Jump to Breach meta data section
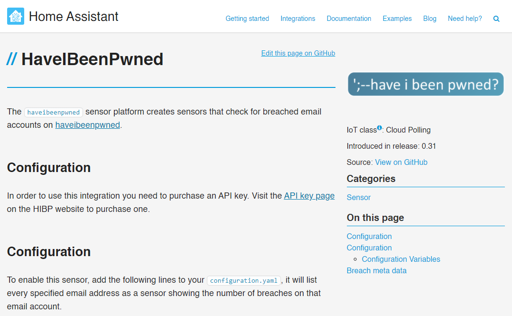Image resolution: width=512 pixels, height=316 pixels. click(376, 270)
